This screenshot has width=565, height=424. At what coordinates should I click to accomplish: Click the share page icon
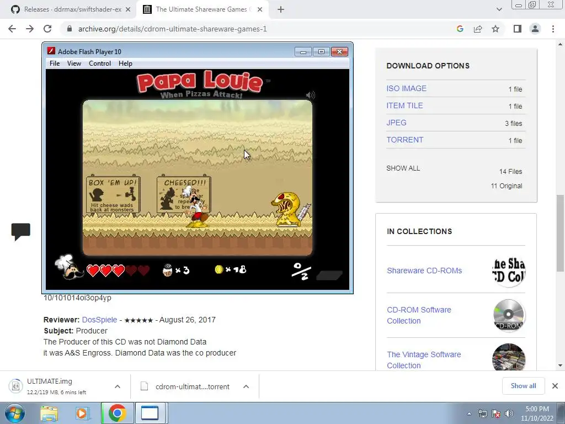(x=478, y=29)
